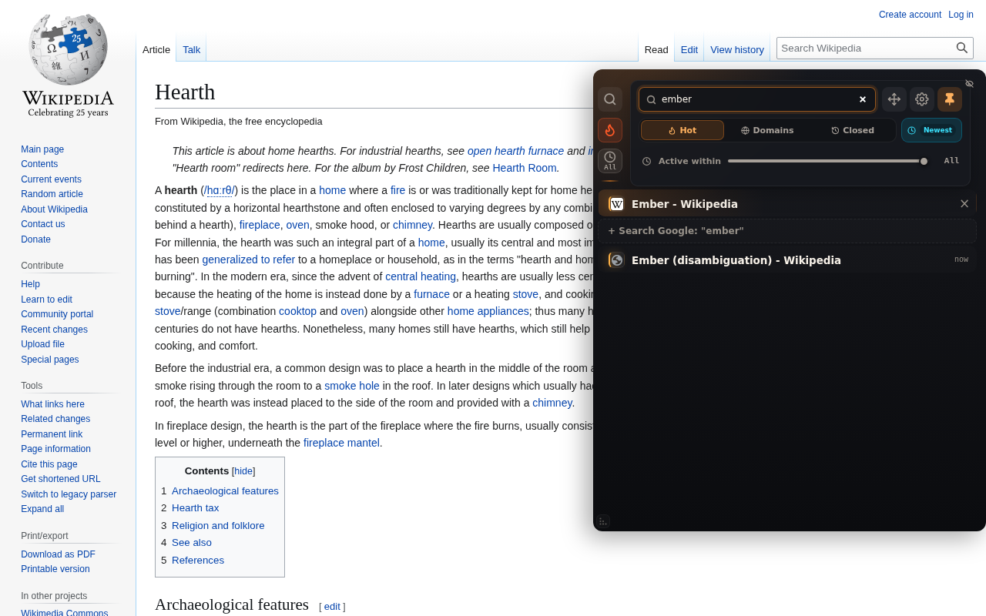986x616 pixels.
Task: Toggle the Newest sort button
Action: point(931,130)
